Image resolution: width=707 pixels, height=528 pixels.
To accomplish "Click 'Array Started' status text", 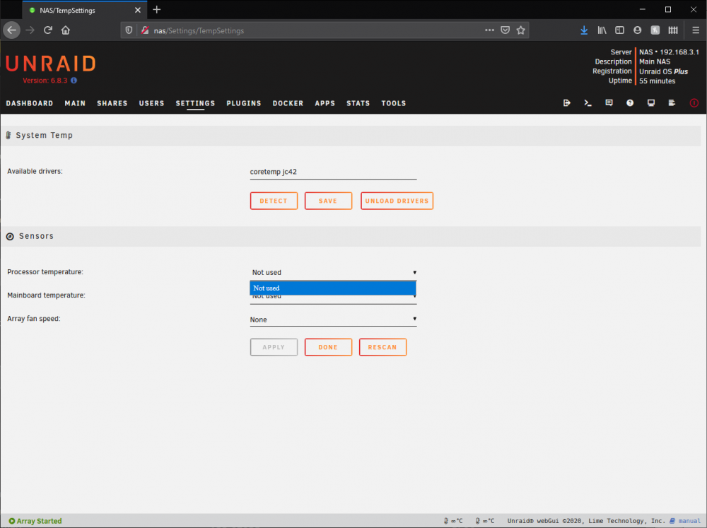I will [x=39, y=521].
